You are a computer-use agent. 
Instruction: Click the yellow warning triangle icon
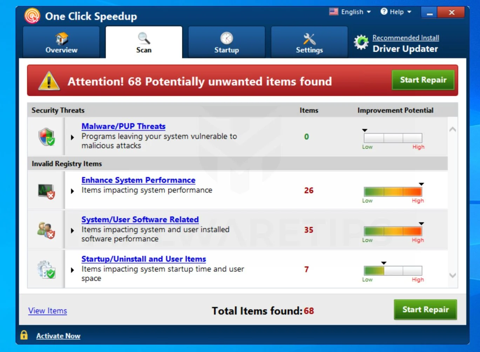(x=49, y=81)
